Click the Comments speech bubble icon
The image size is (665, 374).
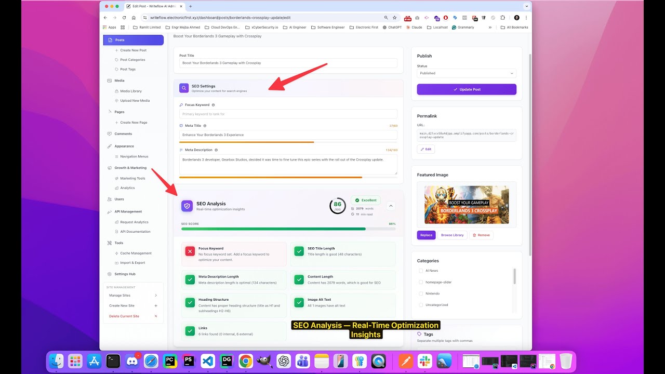[x=109, y=133]
